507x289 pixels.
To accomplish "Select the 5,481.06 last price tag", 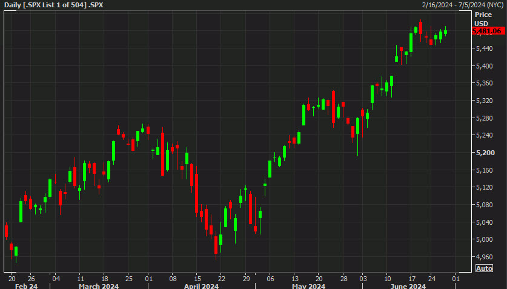I will (x=488, y=31).
